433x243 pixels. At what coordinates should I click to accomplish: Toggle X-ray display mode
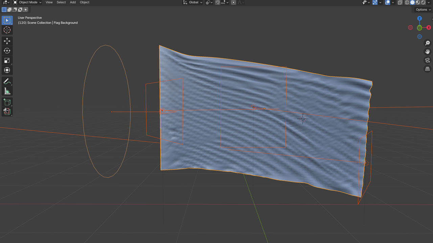pyautogui.click(x=400, y=2)
